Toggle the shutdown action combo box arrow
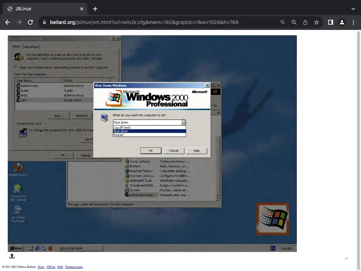Screen dimensions: 361x271 tap(184, 122)
